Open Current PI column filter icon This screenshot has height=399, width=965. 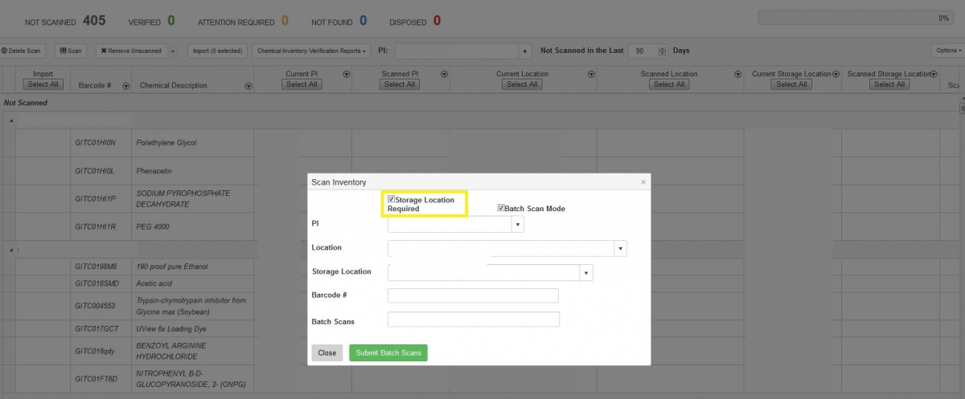click(x=347, y=74)
